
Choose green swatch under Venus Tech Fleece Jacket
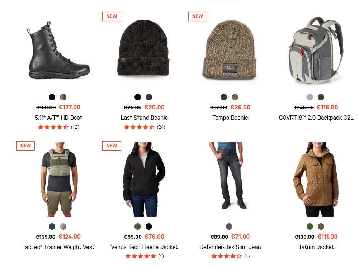(x=138, y=227)
